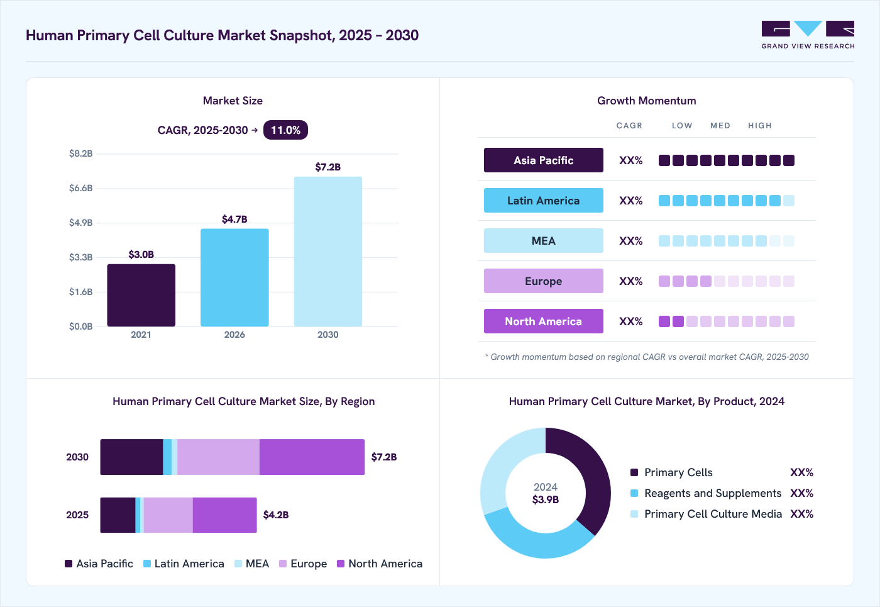Click the "$4.2B" total beside the 2025 bar
Image resolution: width=880 pixels, height=607 pixels.
[x=276, y=515]
